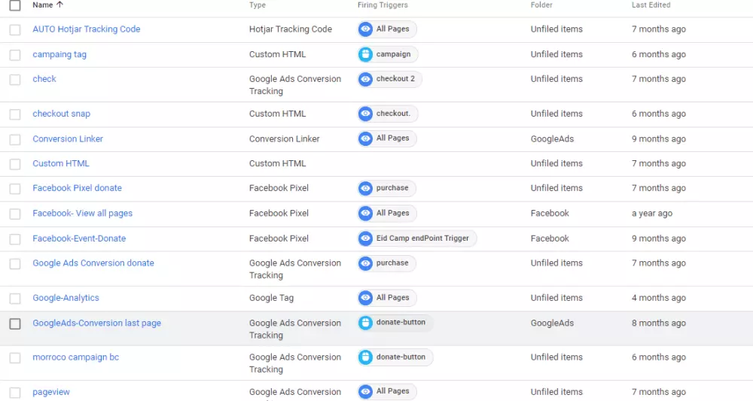Image resolution: width=753 pixels, height=401 pixels.
Task: Click donate-button trigger icon for morroco campaign bc
Action: [365, 357]
